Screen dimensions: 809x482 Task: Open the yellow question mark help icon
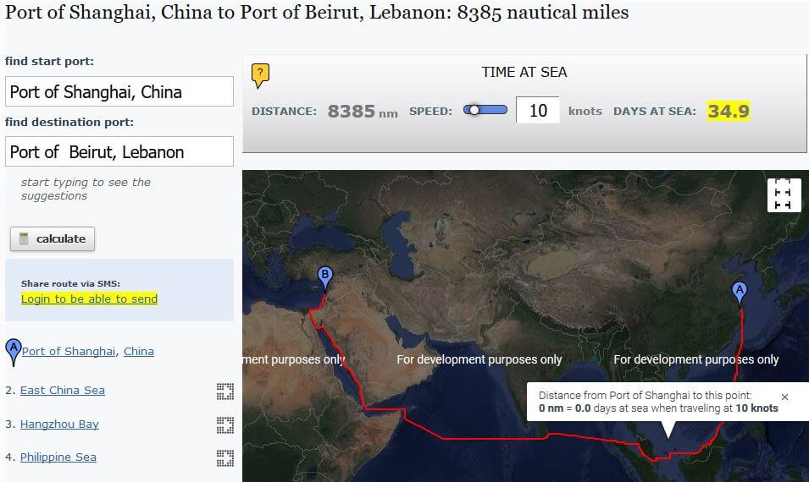coord(260,76)
